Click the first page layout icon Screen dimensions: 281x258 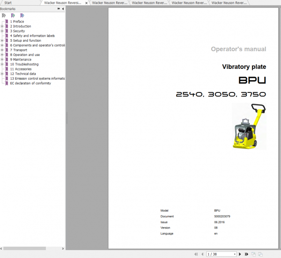tap(253, 254)
